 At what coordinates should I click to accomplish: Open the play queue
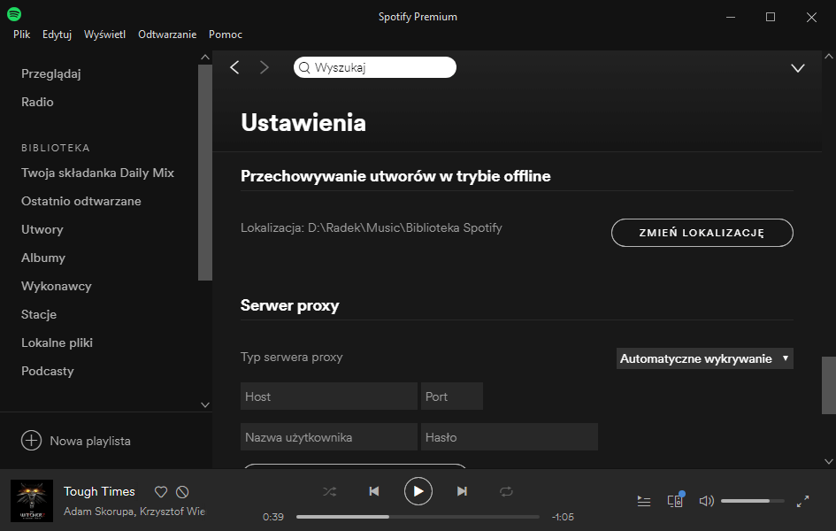[644, 501]
